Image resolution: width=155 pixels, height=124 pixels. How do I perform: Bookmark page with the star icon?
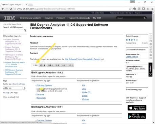130,9
